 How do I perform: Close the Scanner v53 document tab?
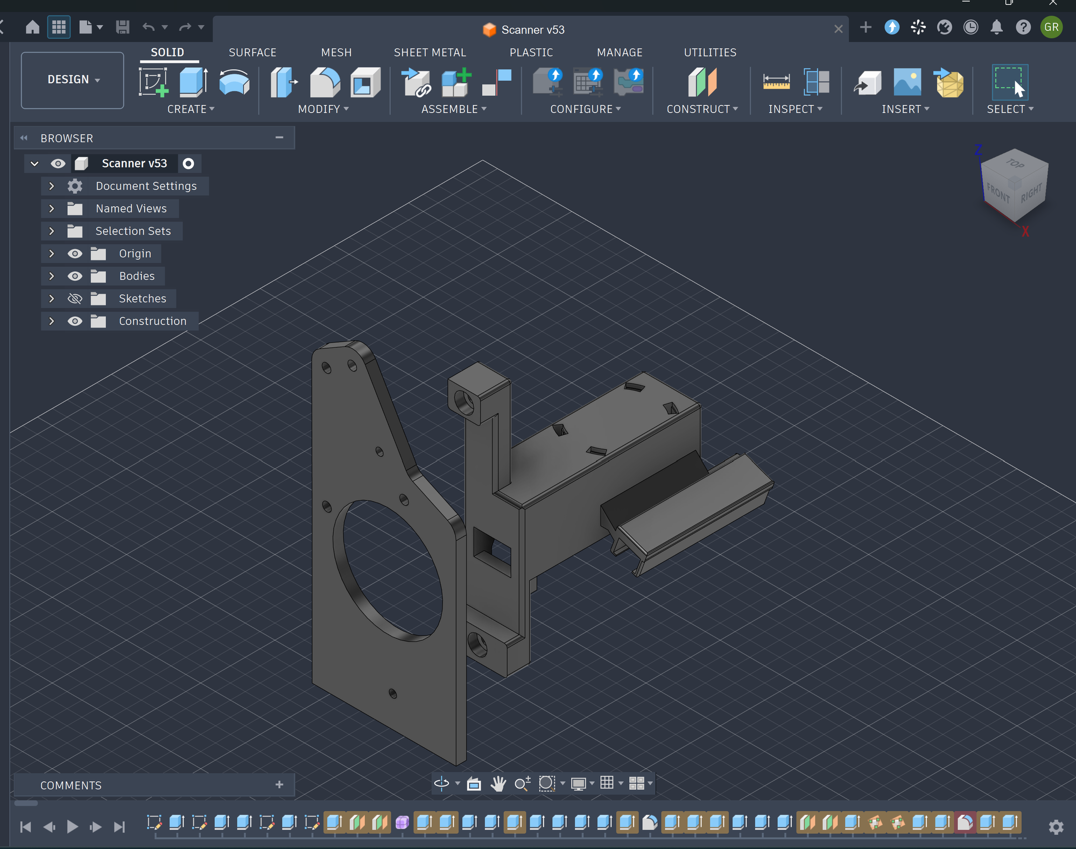(838, 29)
